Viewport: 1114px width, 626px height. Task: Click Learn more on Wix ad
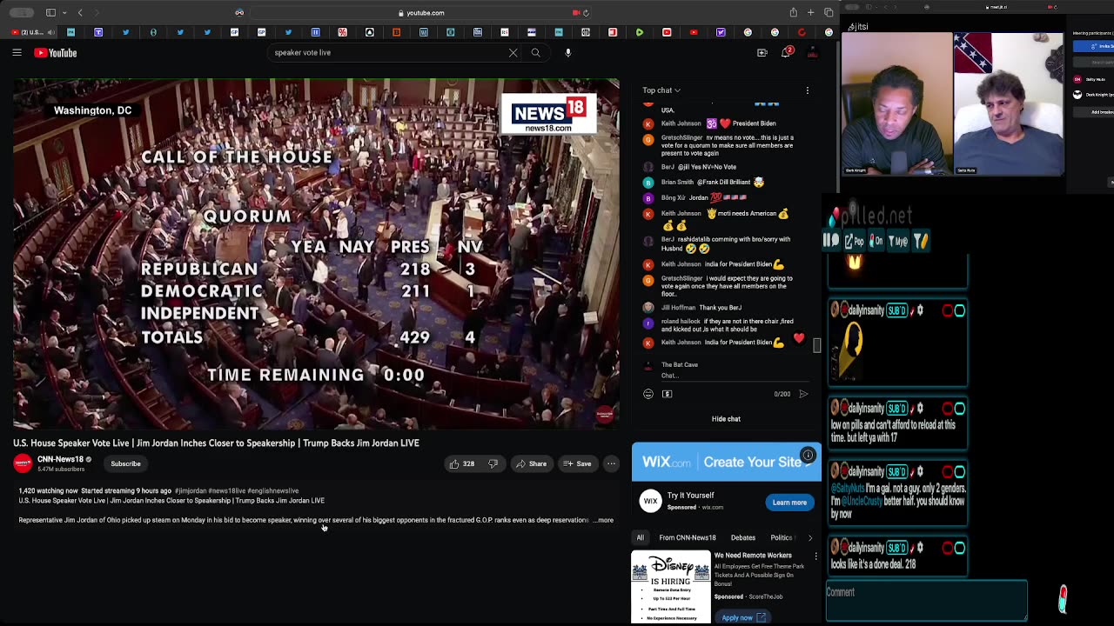click(x=789, y=503)
